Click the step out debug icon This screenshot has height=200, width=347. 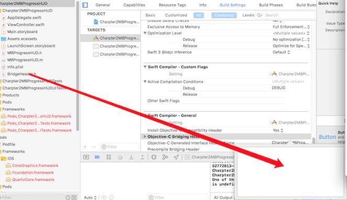(x=142, y=157)
